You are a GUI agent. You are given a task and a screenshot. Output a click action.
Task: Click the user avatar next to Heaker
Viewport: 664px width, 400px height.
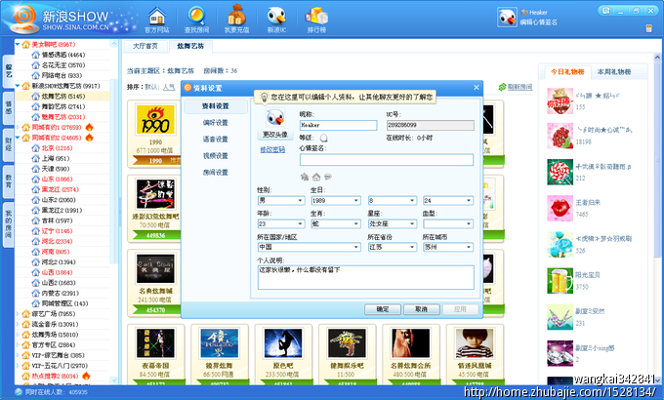point(506,17)
